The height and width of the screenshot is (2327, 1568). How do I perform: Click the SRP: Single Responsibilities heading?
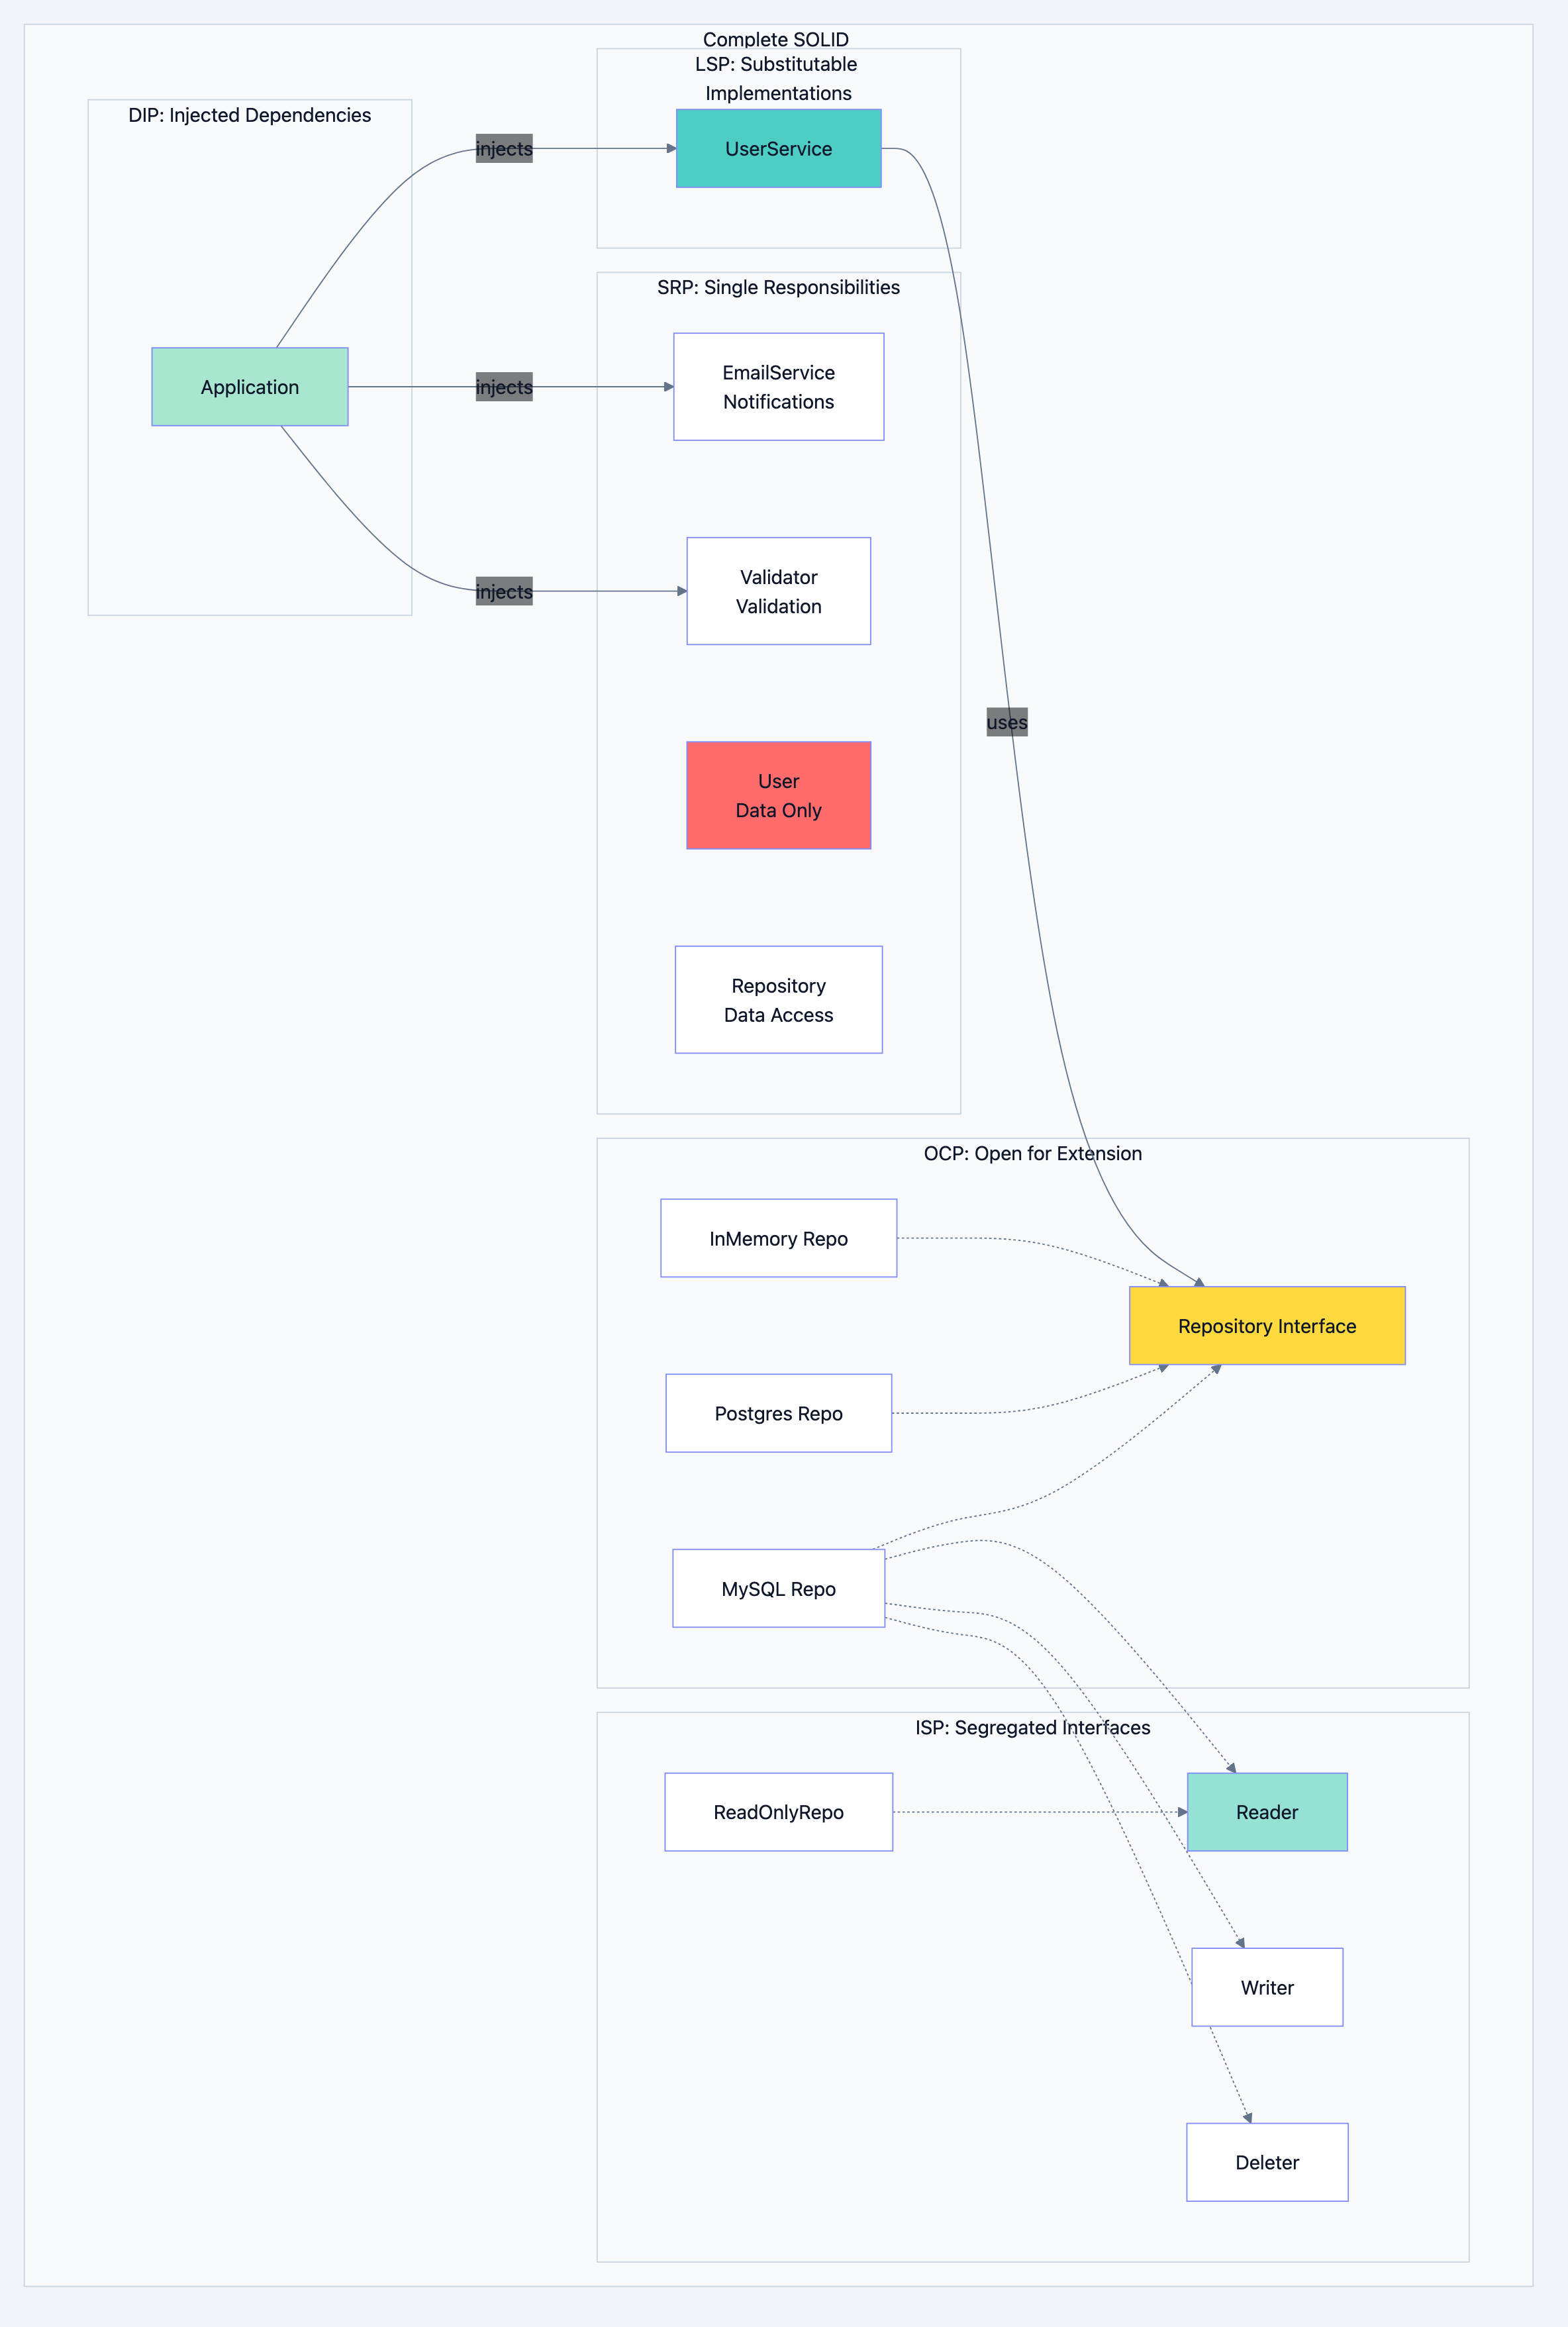coord(778,287)
